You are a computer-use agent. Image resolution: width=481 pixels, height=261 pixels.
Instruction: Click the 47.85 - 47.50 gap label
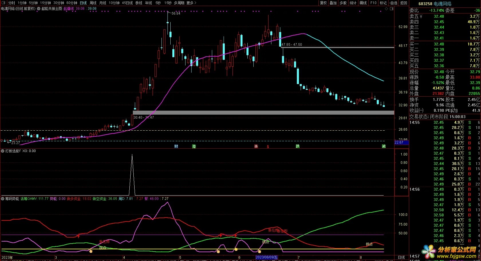click(x=292, y=45)
